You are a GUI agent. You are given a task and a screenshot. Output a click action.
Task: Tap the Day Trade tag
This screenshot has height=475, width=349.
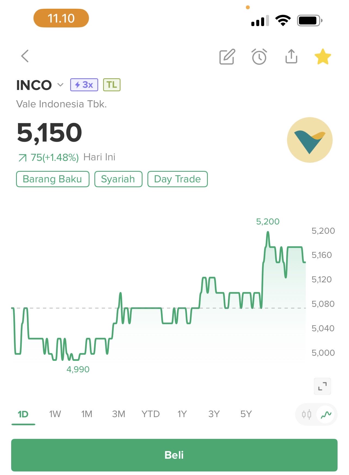click(177, 179)
